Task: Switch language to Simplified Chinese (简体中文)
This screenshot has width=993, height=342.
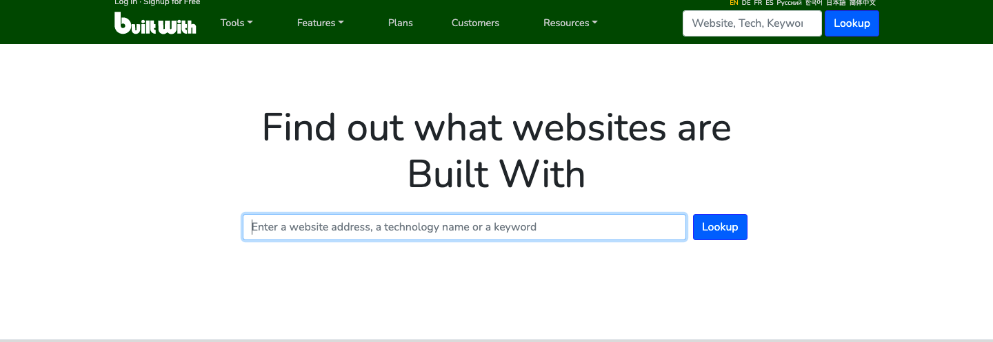Action: pos(863,3)
